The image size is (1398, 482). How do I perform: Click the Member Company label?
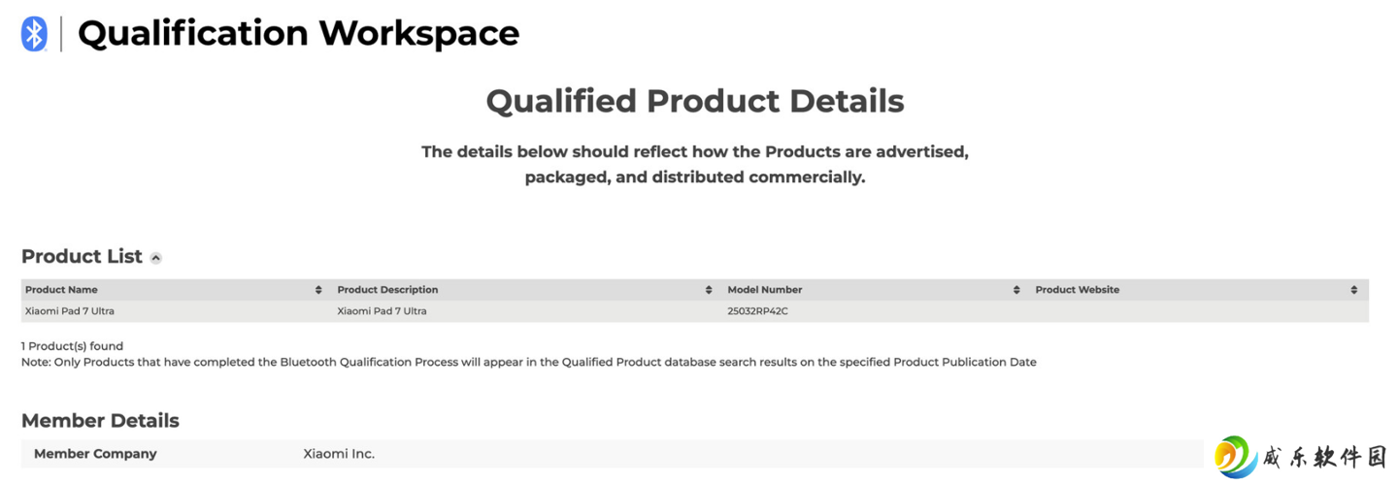(x=95, y=454)
